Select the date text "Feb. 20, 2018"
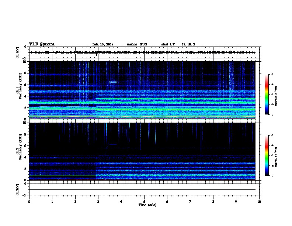Image resolution: width=292 pixels, height=226 pixels. 103,44
